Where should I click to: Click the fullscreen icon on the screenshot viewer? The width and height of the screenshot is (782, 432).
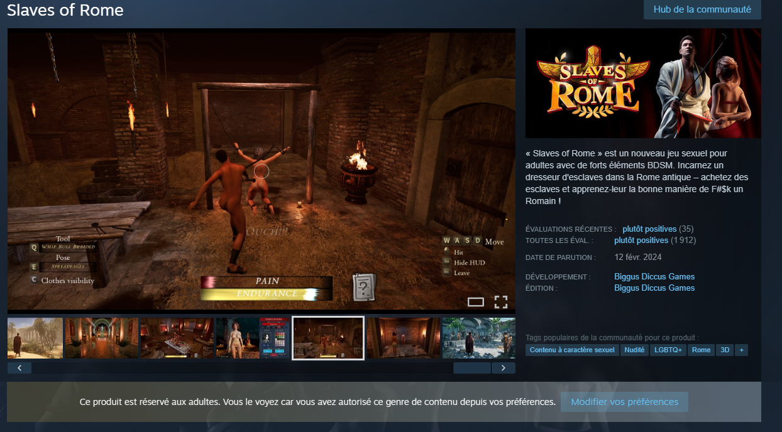[x=500, y=302]
